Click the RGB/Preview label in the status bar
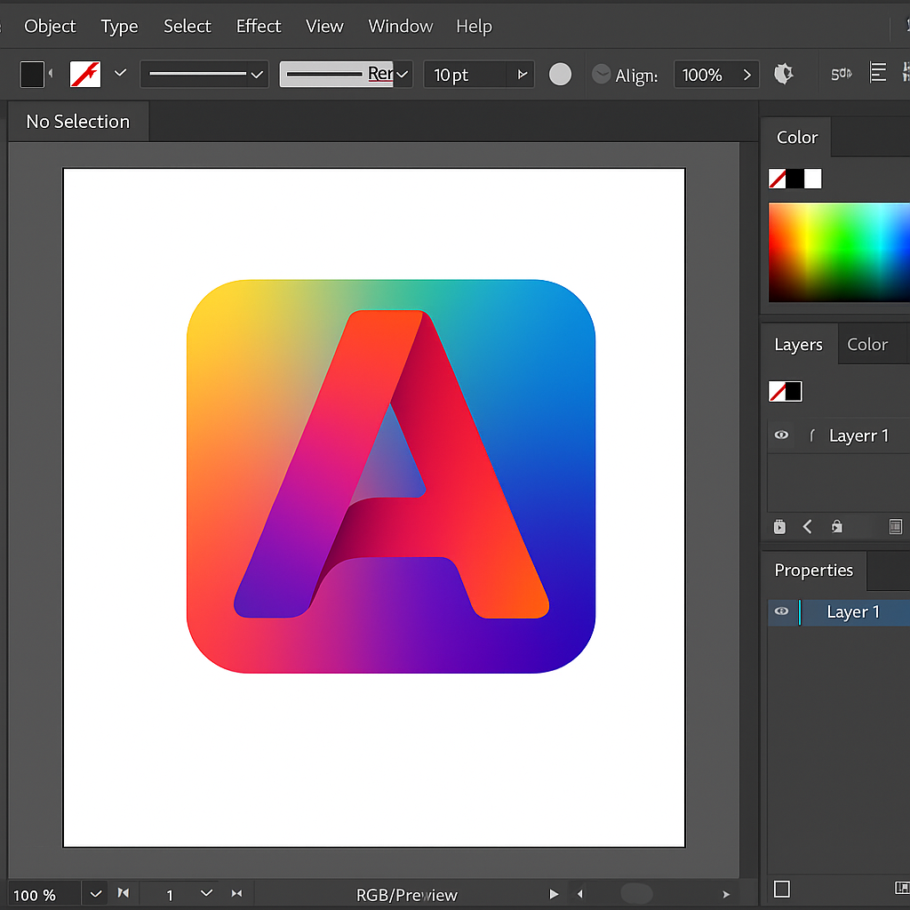910x910 pixels. pos(406,894)
